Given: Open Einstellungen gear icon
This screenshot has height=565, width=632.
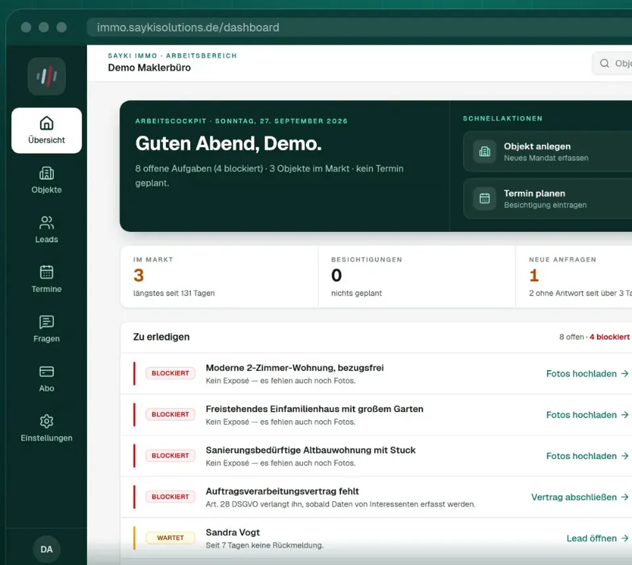Looking at the screenshot, I should pyautogui.click(x=46, y=421).
